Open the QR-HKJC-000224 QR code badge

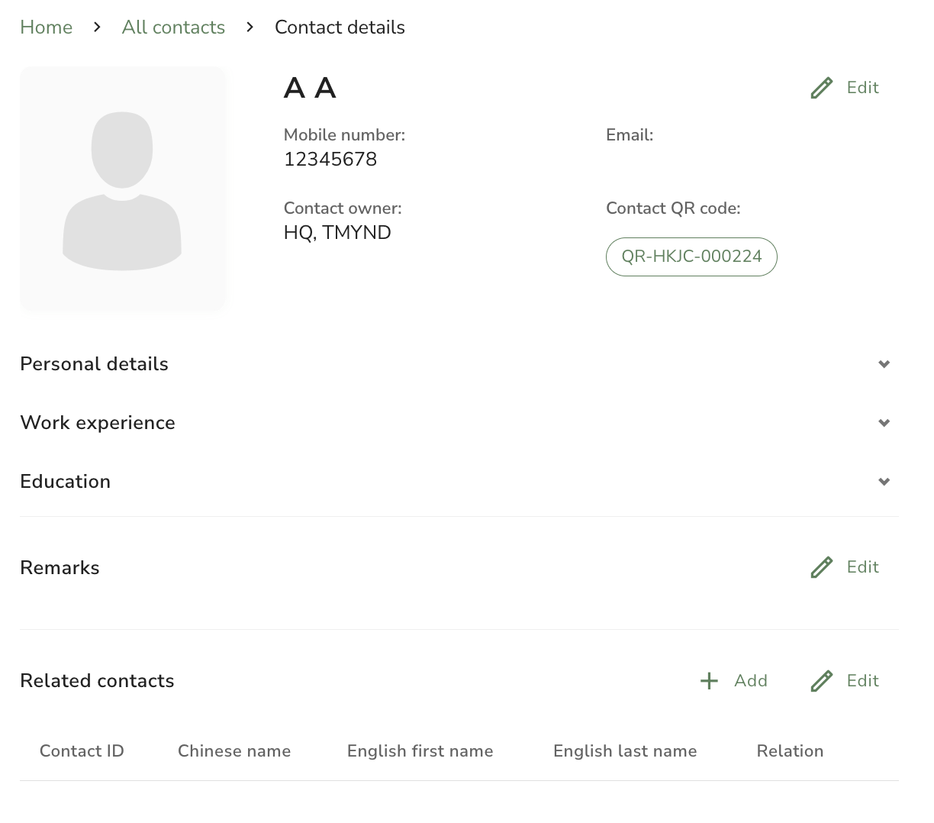[691, 257]
